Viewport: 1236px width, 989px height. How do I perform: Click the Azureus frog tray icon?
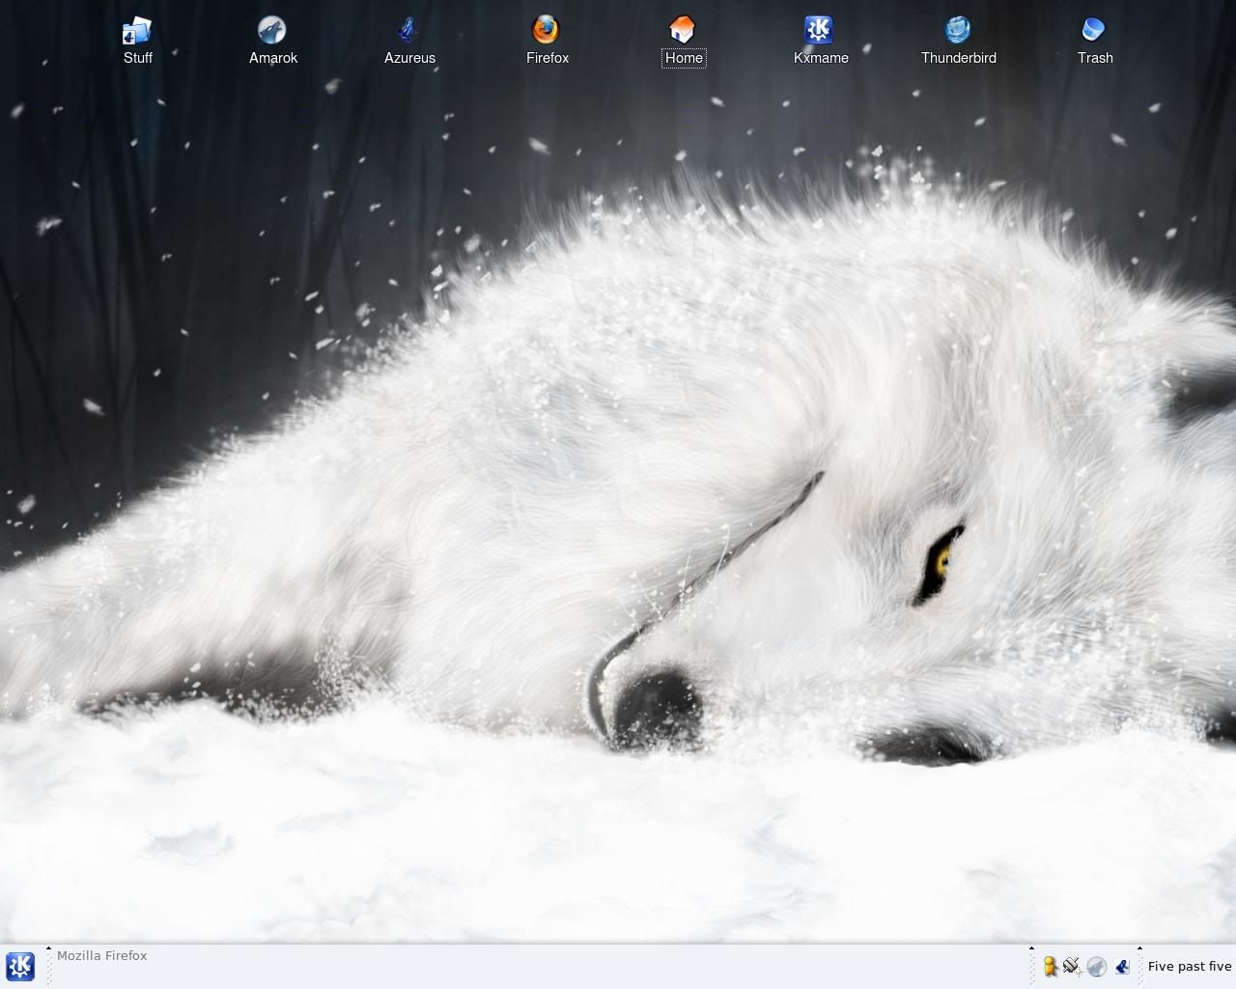coord(1121,966)
